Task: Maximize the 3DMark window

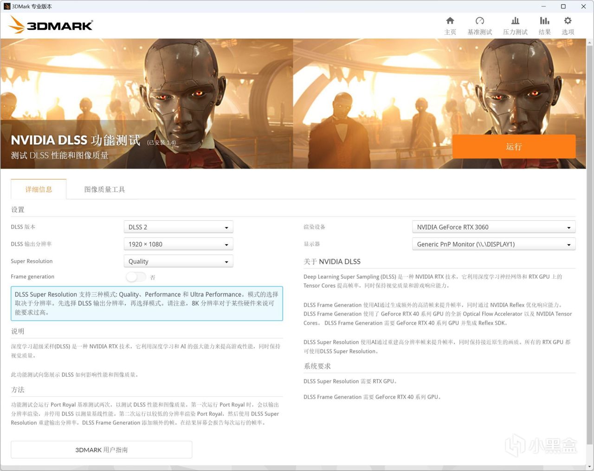Action: 563,7
